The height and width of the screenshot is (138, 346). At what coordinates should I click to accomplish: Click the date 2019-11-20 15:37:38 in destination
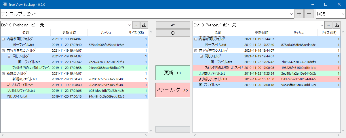pyautogui.click(x=259, y=79)
